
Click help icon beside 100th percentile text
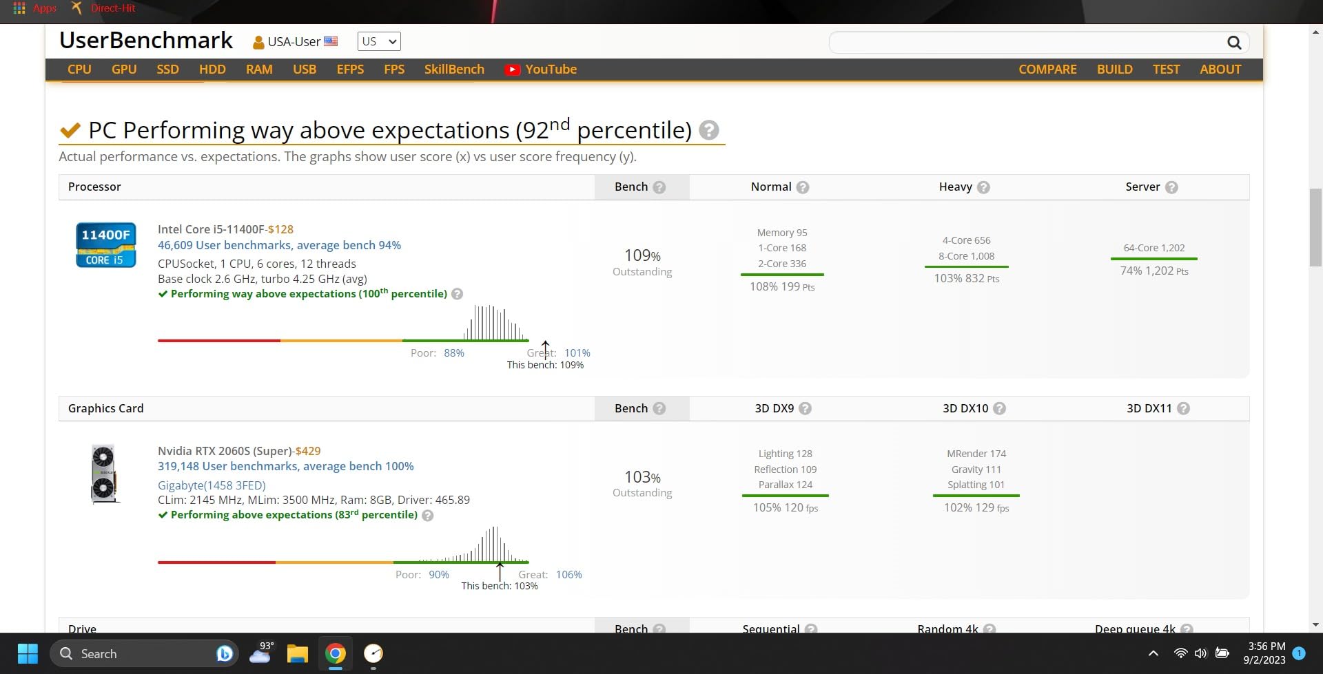tap(457, 294)
